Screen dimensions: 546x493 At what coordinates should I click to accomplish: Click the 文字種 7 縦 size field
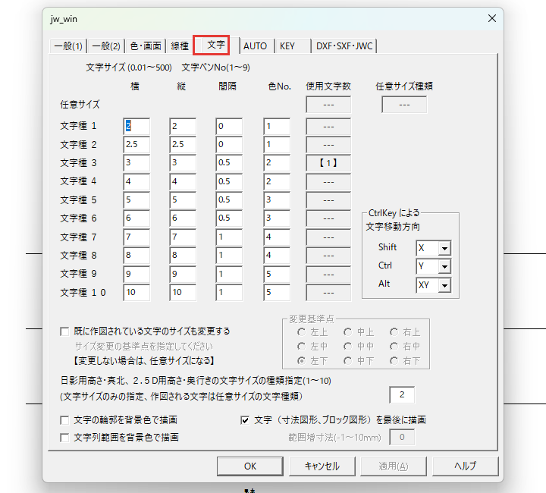183,237
